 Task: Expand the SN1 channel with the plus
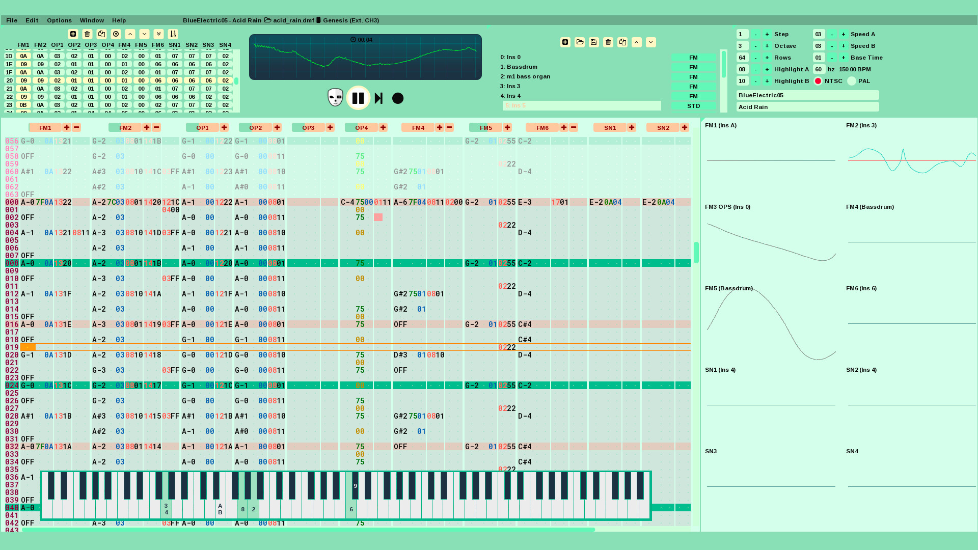click(x=631, y=127)
